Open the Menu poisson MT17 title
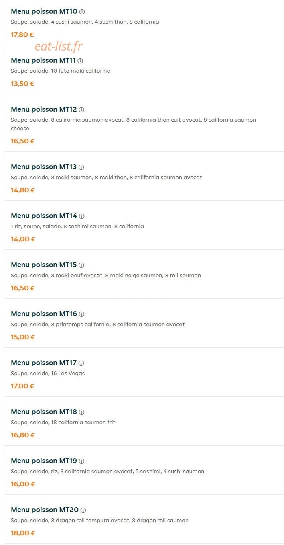Viewport: 284px width, 545px height. pos(44,363)
